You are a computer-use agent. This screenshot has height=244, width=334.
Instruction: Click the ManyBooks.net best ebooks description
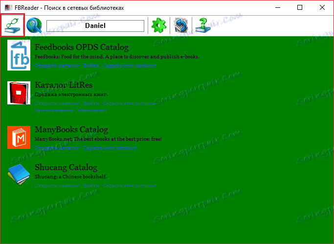pyautogui.click(x=98, y=139)
